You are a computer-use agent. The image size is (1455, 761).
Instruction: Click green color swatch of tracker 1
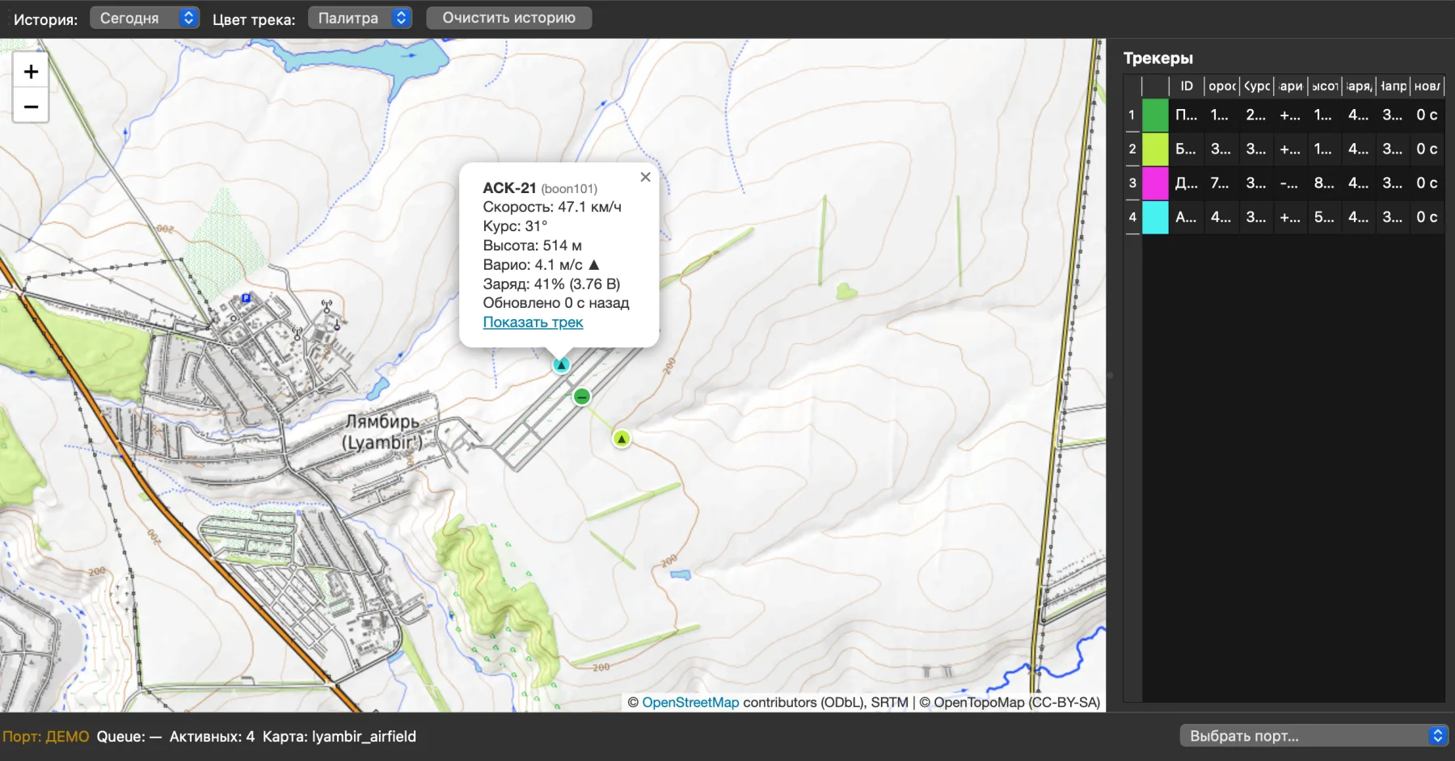(1155, 115)
